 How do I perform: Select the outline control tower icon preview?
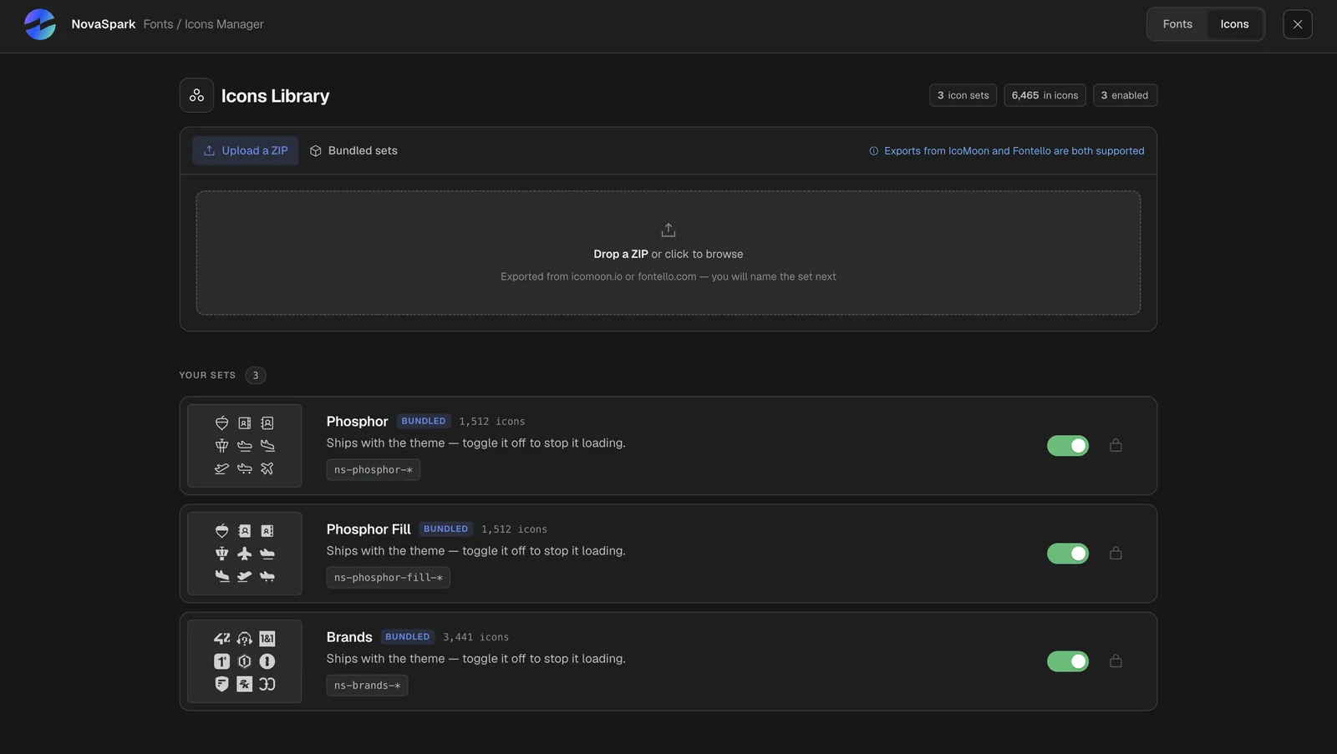tap(221, 446)
